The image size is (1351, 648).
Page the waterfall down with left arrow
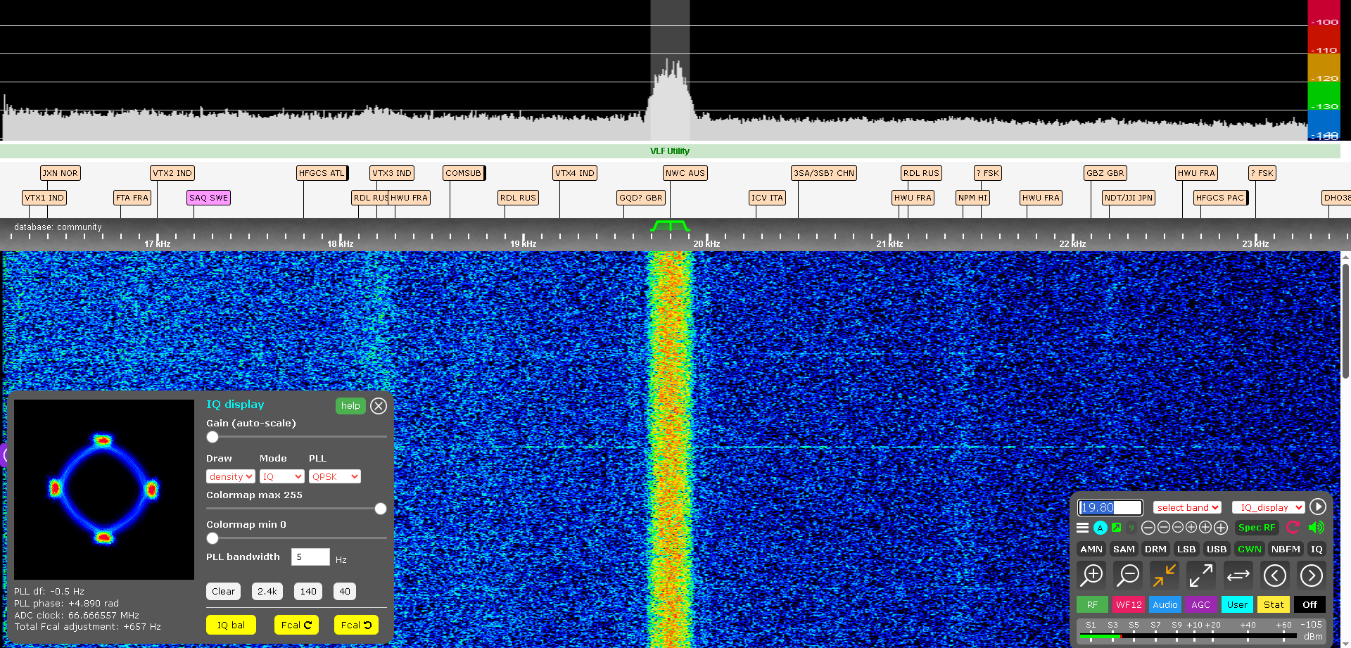point(1274,575)
